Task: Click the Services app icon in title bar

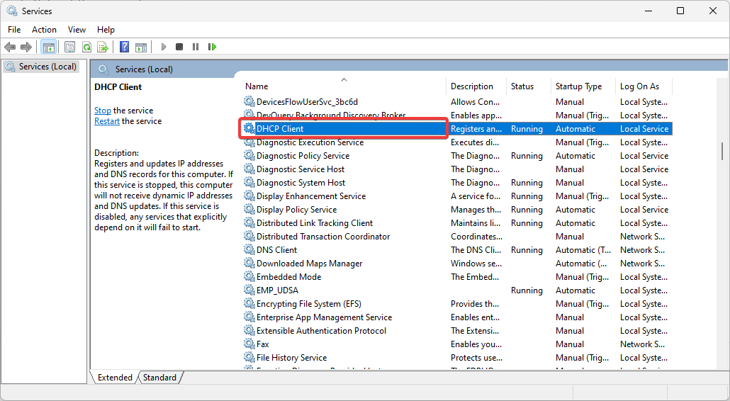Action: pos(12,11)
